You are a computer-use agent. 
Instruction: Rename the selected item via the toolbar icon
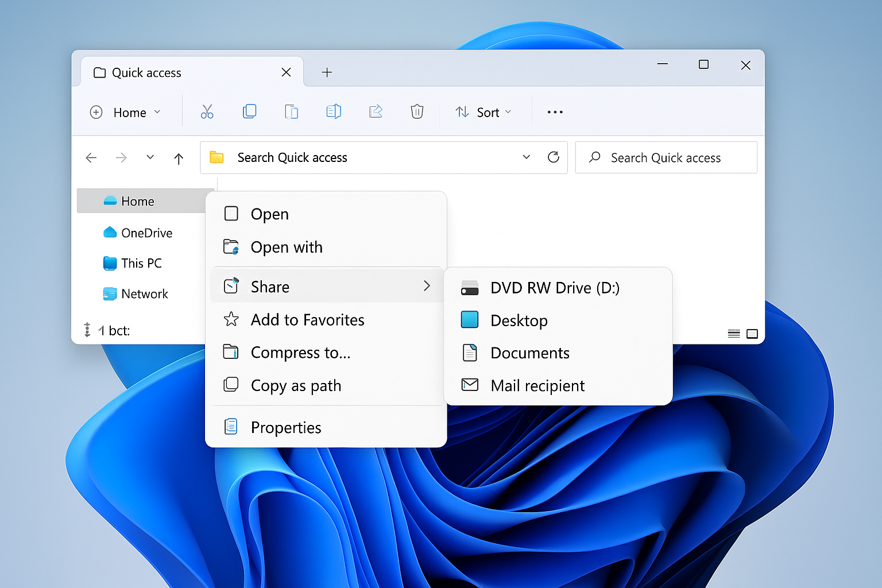click(x=334, y=111)
